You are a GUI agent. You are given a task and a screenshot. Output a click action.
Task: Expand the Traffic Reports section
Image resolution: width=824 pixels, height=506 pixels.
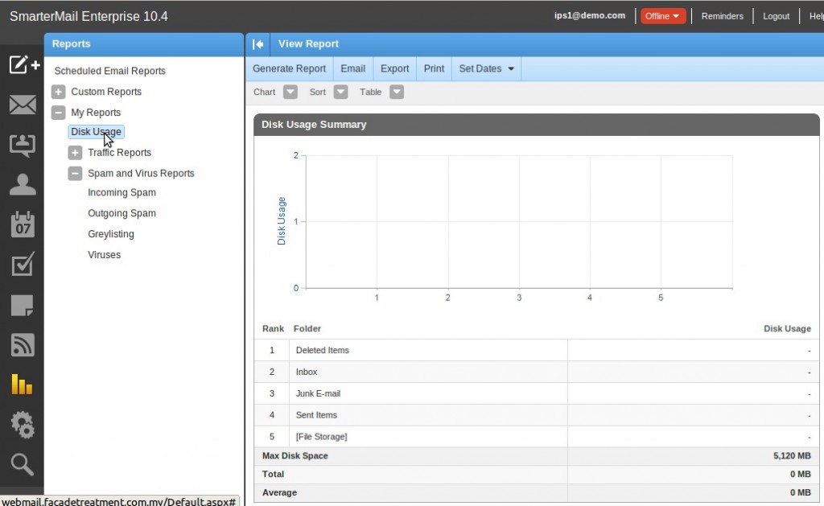coord(75,152)
